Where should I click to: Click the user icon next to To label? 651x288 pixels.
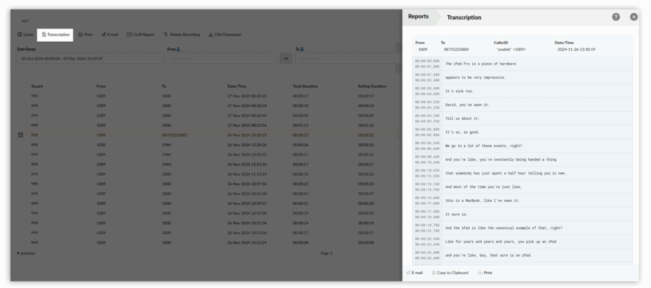[x=302, y=49]
